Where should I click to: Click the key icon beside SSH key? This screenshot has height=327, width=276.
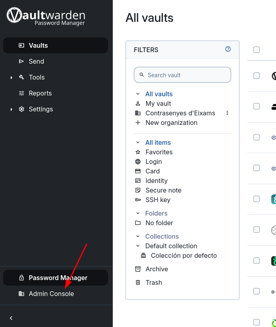[x=138, y=200]
